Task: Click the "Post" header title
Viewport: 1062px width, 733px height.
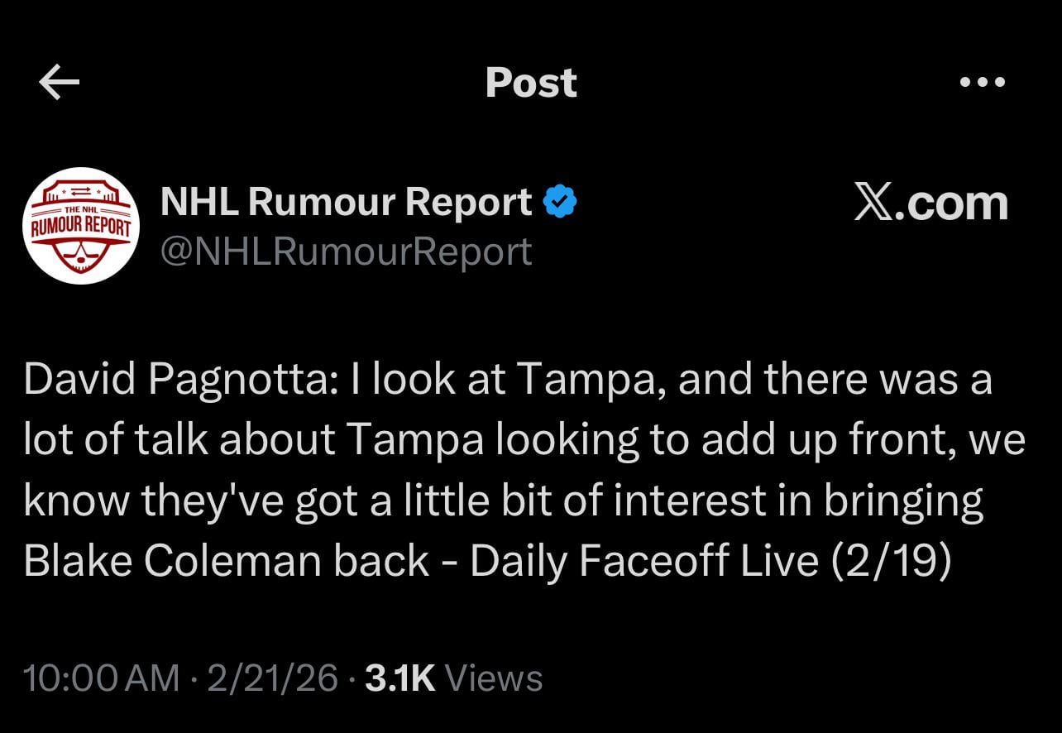Action: pyautogui.click(x=531, y=82)
